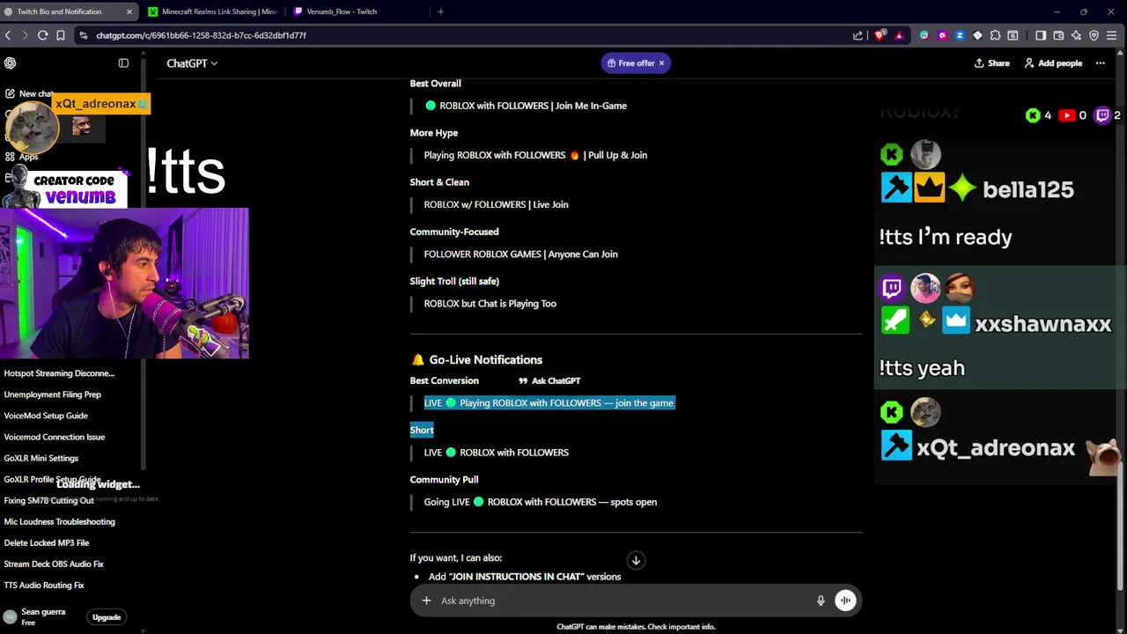
Task: Open site settings icon in address bar
Action: pos(83,35)
